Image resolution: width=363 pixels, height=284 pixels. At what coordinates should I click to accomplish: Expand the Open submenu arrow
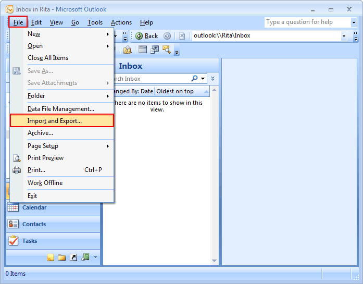(x=108, y=46)
